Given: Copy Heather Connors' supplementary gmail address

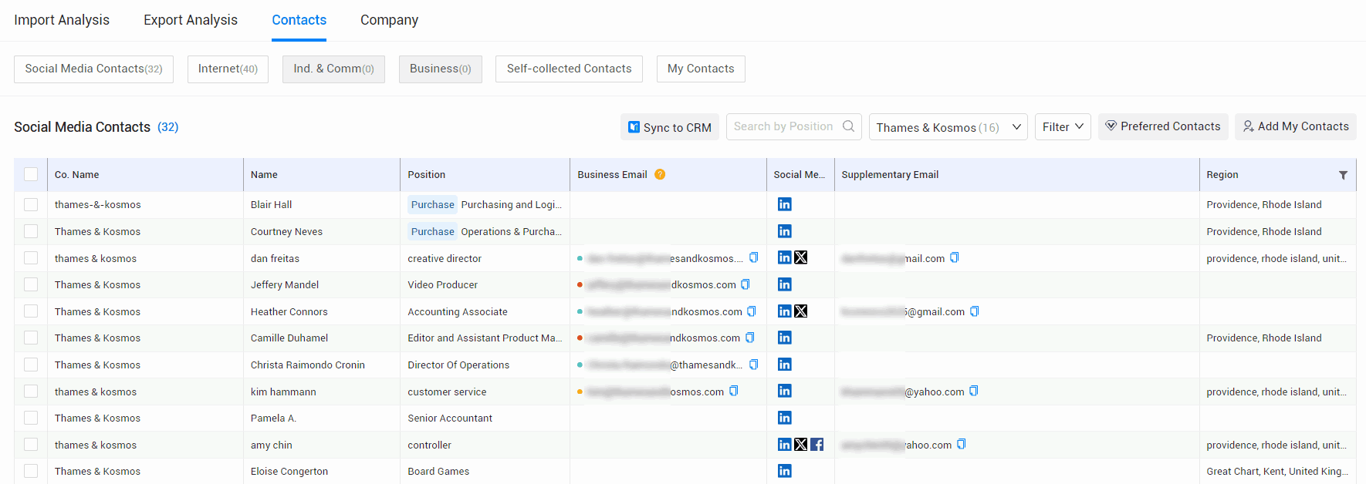Looking at the screenshot, I should click(975, 311).
